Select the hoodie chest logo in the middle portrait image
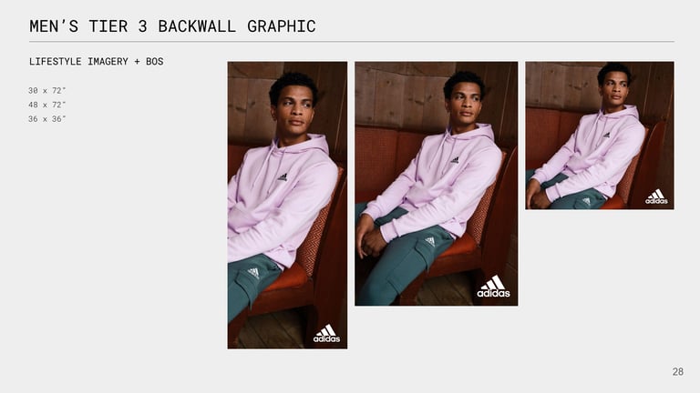This screenshot has width=700, height=393. (455, 160)
